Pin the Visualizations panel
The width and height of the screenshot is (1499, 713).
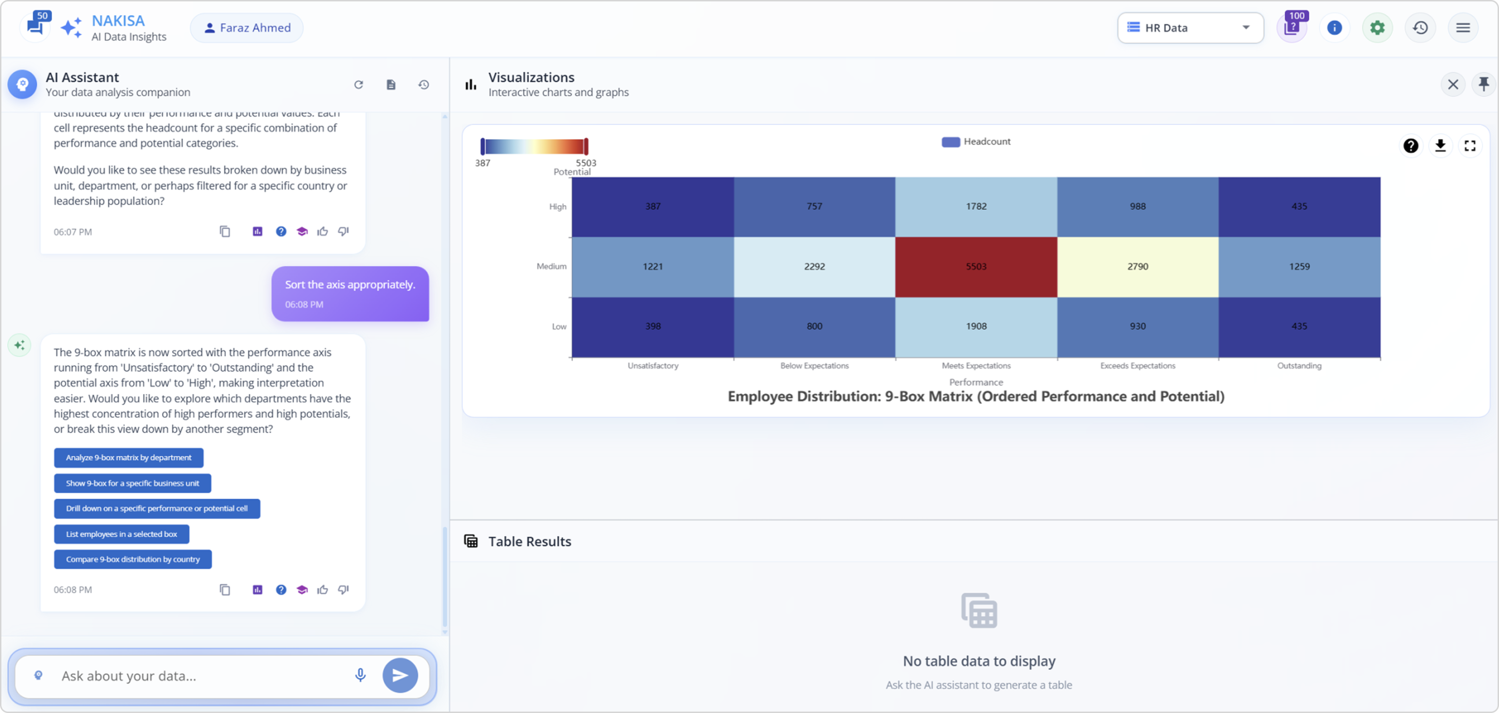1483,85
